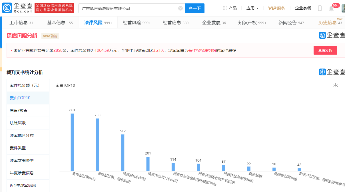Switch to 上市信息 tab
This screenshot has height=192, width=345.
(21, 23)
